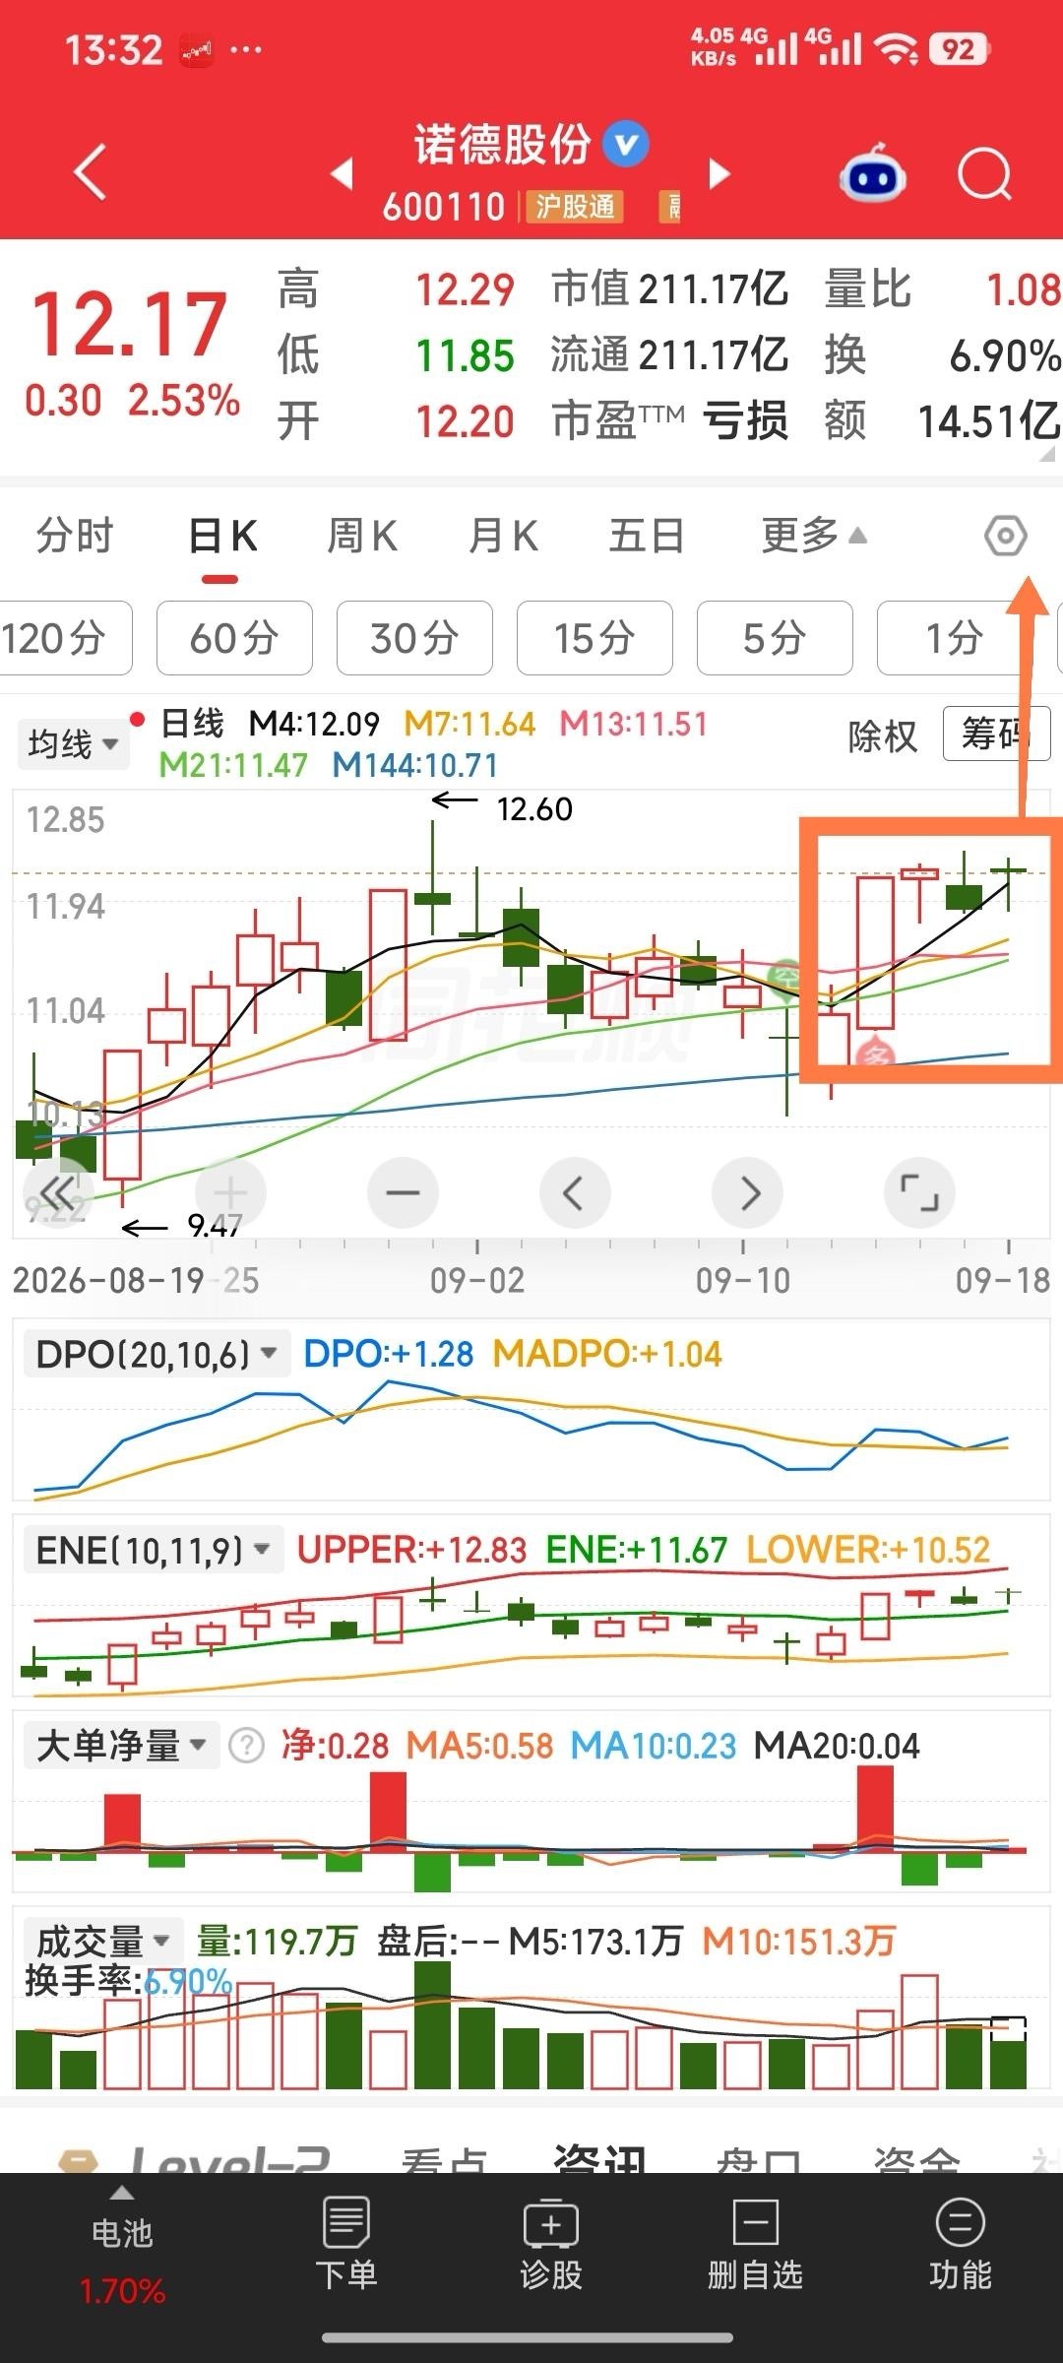Image resolution: width=1063 pixels, height=2363 pixels.
Task: Tap the M144:10.71 moving average value
Action: [414, 765]
